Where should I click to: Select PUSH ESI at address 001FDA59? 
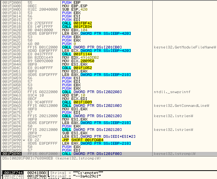pos(71,78)
